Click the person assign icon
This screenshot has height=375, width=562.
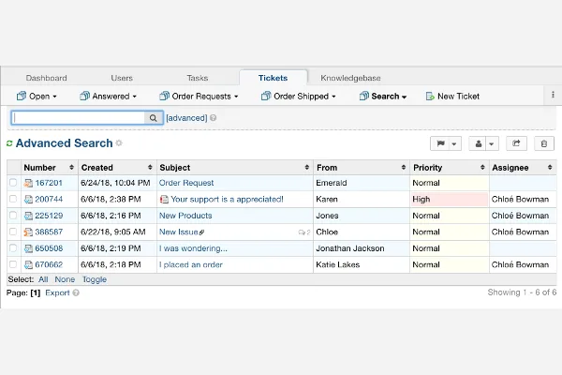[478, 143]
